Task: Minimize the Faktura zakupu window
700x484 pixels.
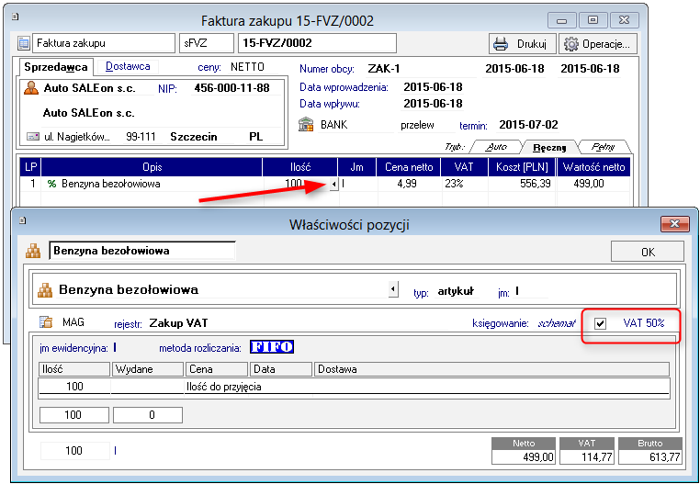Action: click(562, 20)
